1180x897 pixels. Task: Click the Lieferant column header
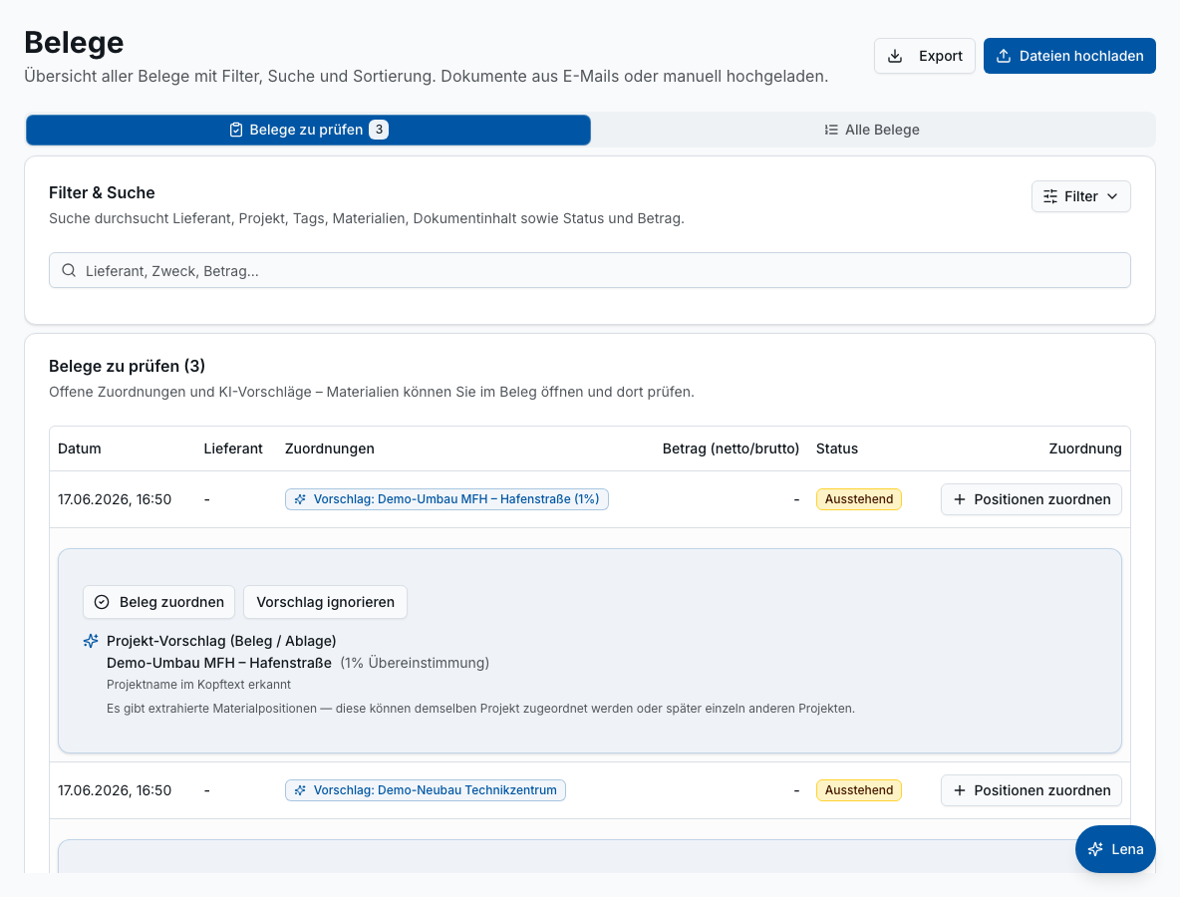(x=232, y=448)
